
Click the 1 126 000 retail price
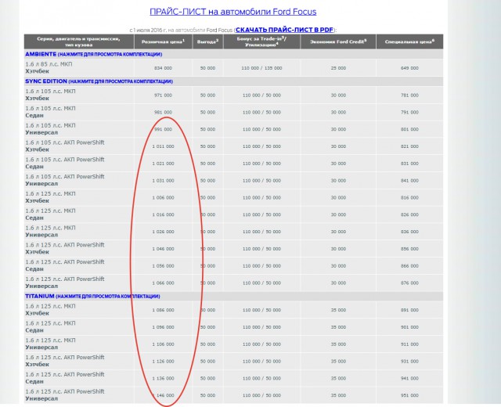(163, 362)
